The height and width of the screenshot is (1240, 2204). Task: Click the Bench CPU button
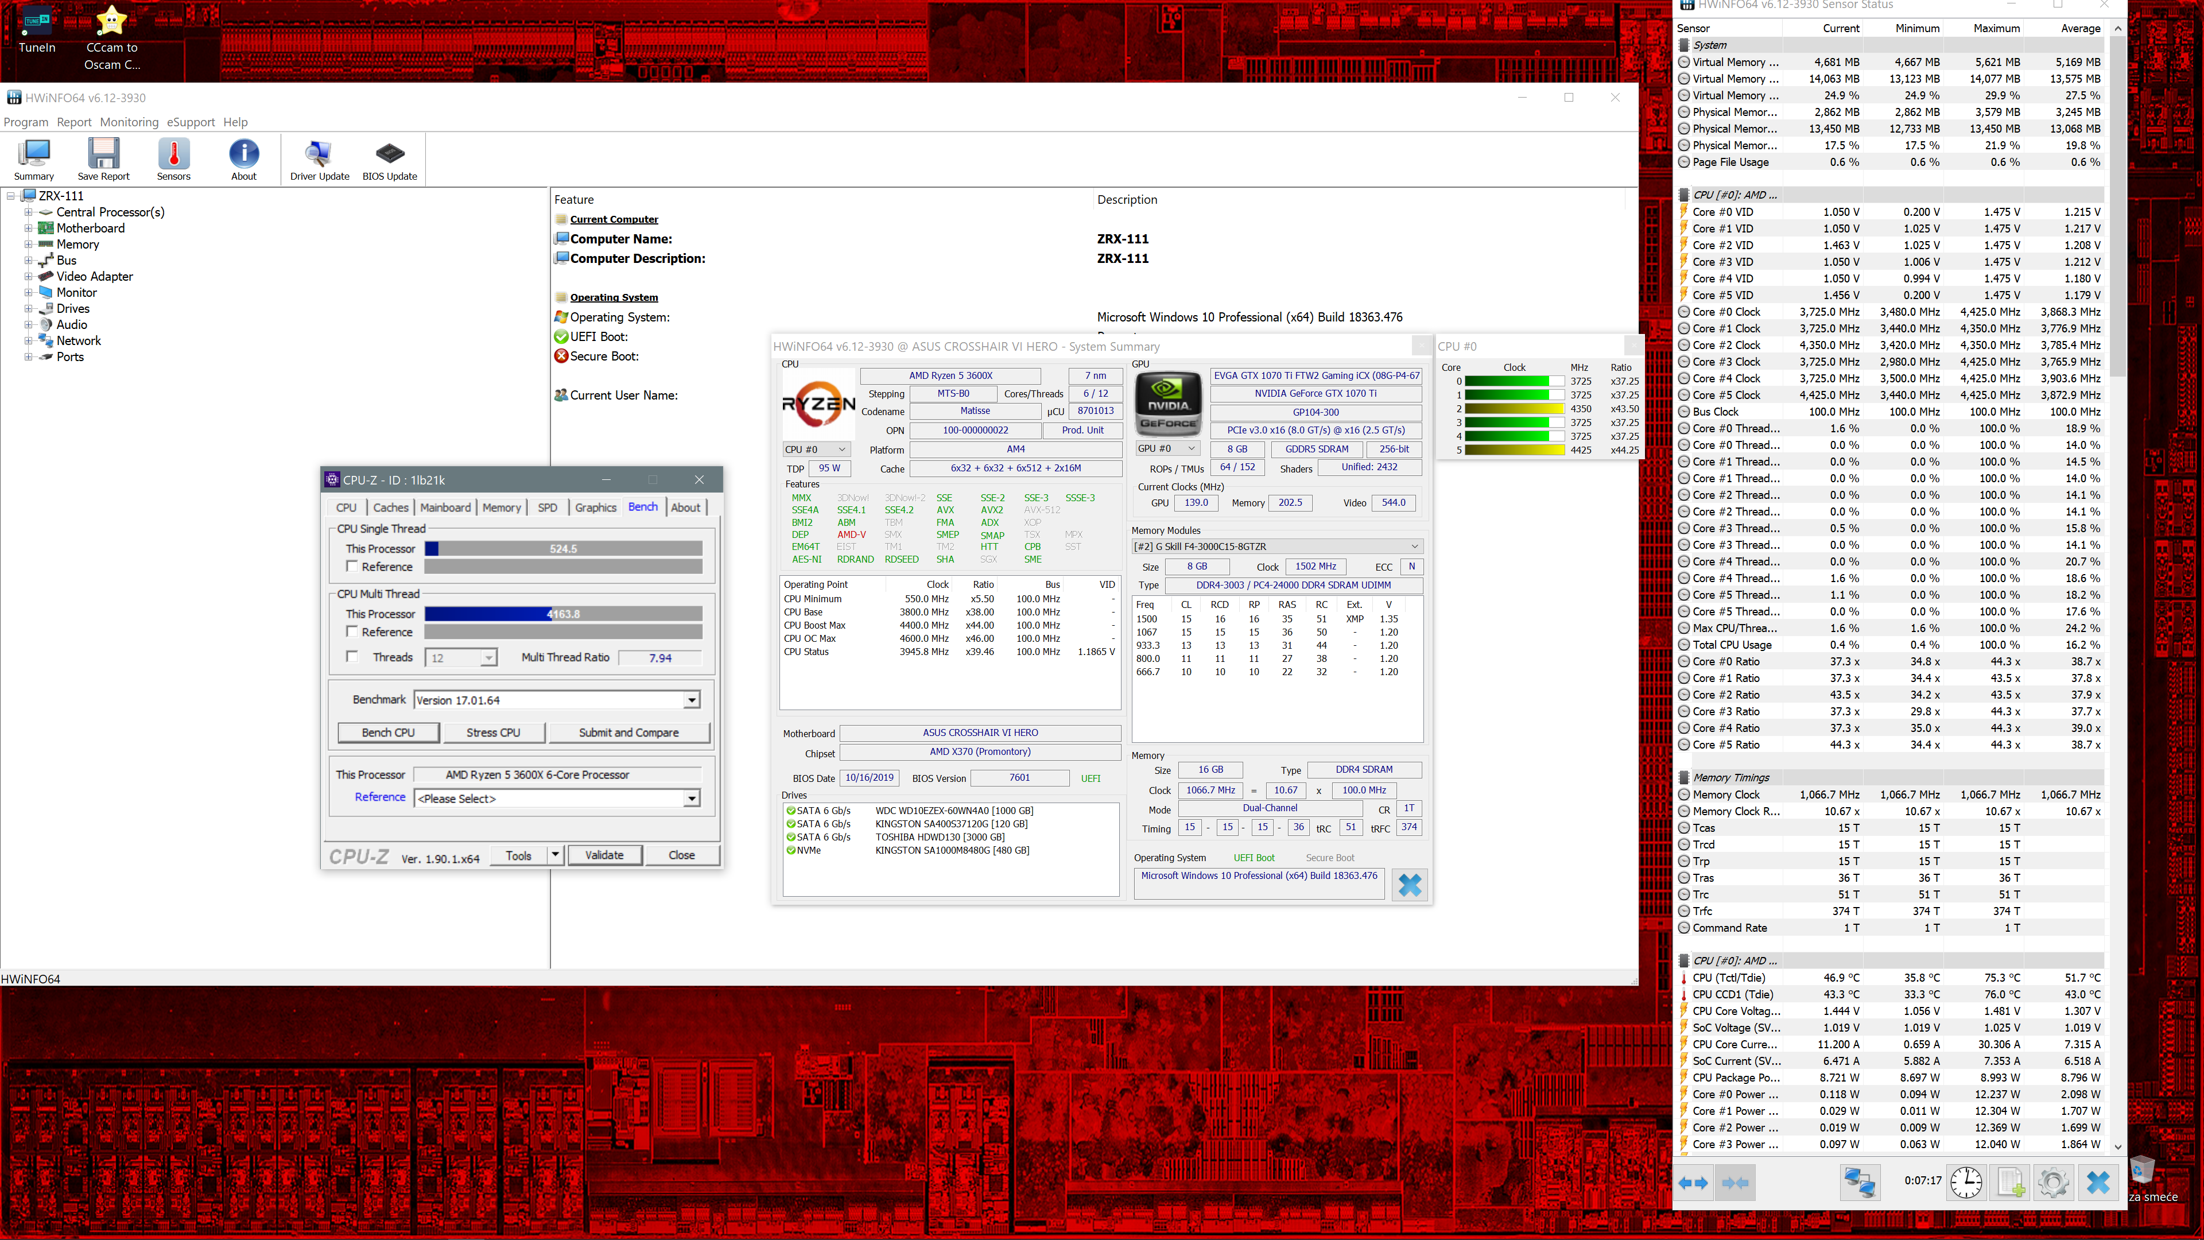point(389,733)
